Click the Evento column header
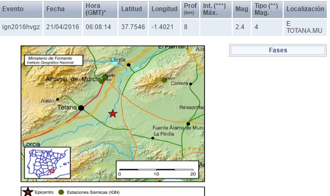 [21, 9]
